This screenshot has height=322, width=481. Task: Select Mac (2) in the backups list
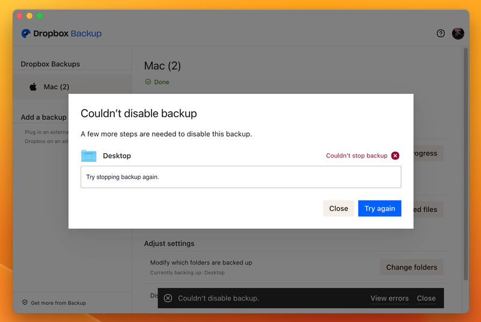57,87
